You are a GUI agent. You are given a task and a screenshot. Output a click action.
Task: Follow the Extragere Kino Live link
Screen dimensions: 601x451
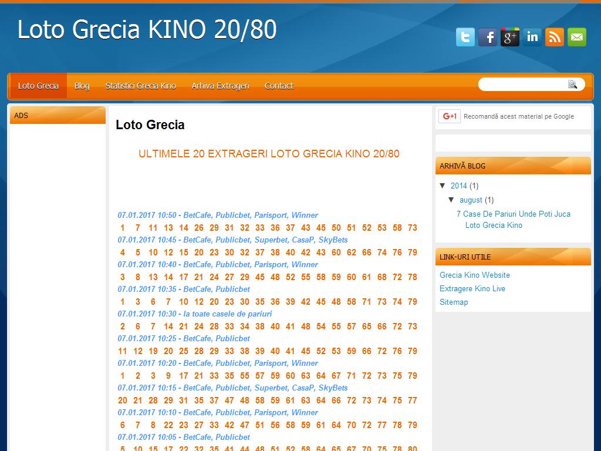[x=472, y=288]
